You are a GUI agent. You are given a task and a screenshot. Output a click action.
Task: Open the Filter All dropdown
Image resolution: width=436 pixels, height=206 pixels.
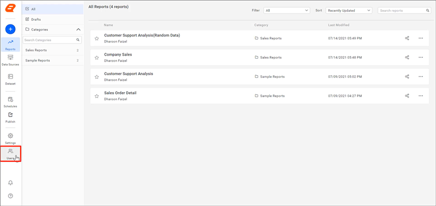coord(287,10)
